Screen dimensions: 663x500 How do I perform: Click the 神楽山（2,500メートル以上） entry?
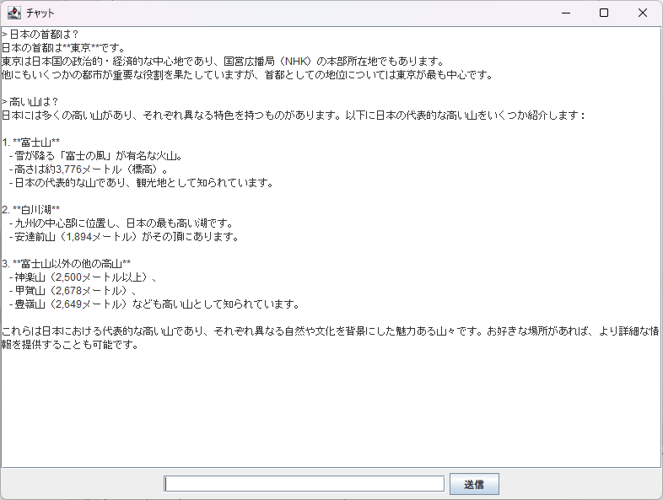pos(84,277)
